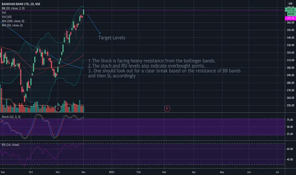Click the 250.00 price axis label
The image size is (296, 175).
coord(291,105)
